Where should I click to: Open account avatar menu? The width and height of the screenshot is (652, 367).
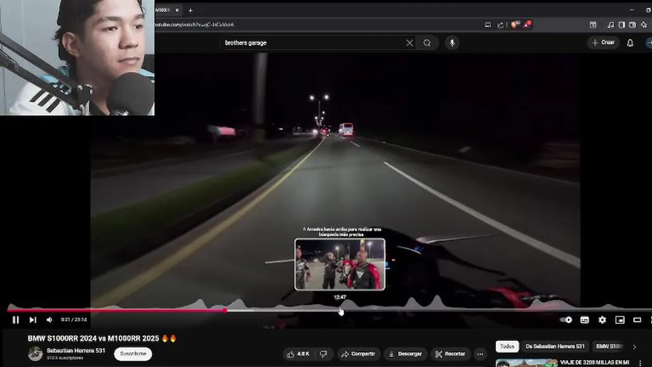tap(649, 43)
